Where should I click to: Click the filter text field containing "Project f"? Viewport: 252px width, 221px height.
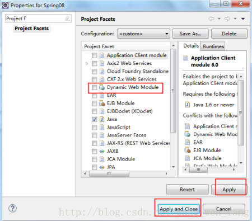38,18
